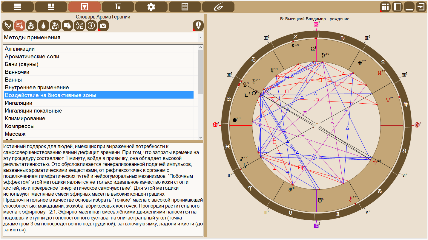Select Ингаляции from the list

pyautogui.click(x=19, y=103)
